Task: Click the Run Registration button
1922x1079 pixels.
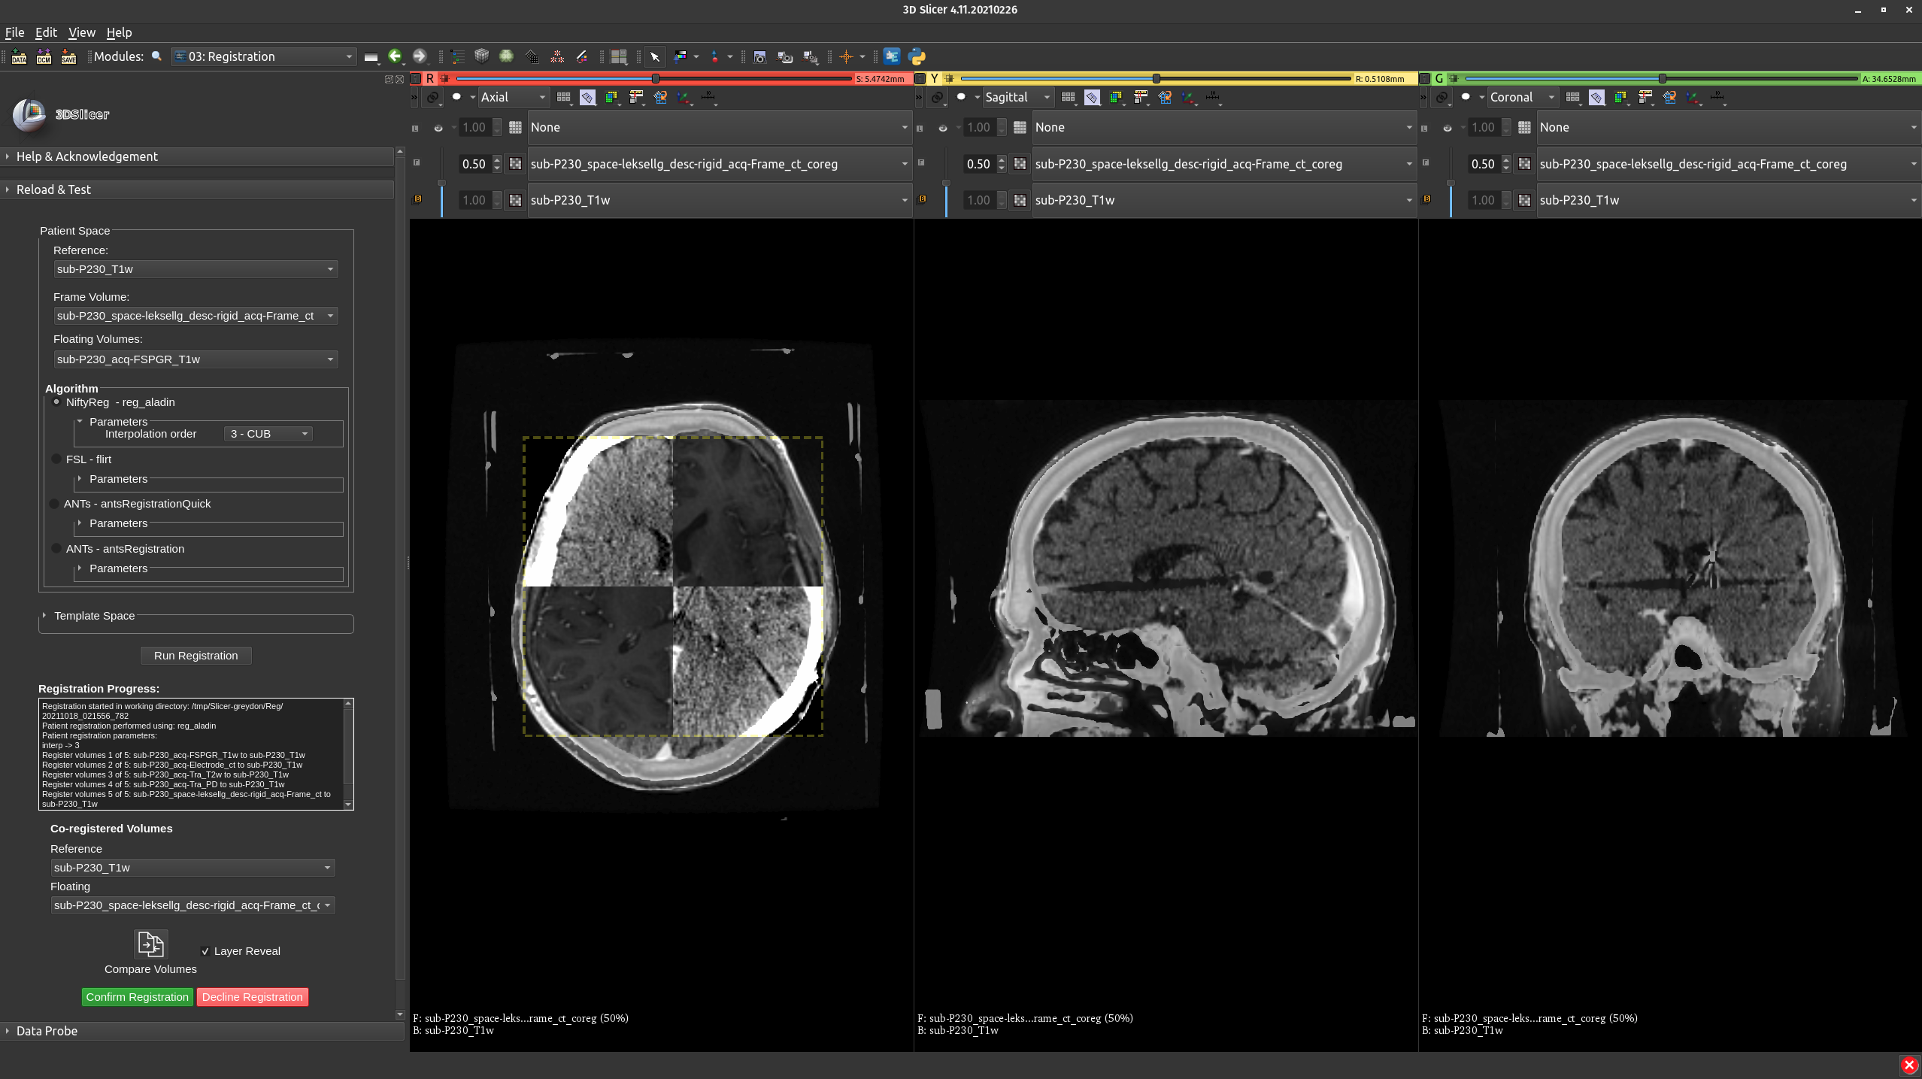Action: [x=196, y=656]
